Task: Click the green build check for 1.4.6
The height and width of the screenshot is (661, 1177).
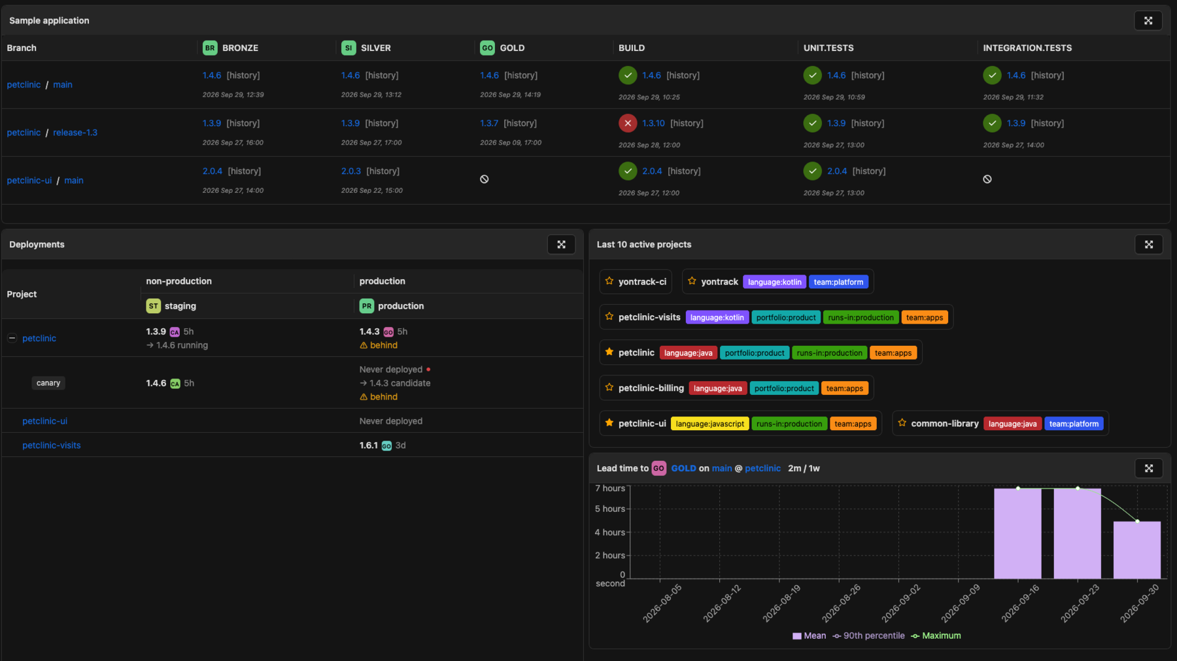Action: [628, 75]
